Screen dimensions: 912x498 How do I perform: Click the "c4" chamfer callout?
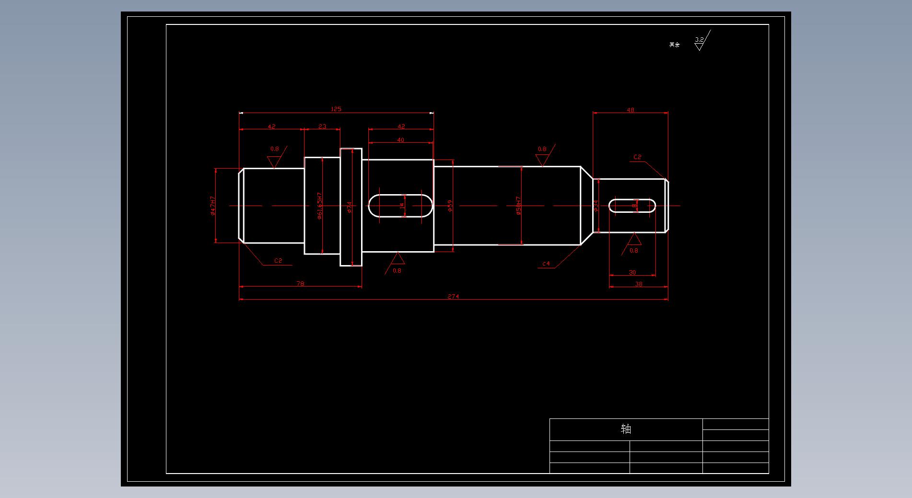[x=546, y=264]
